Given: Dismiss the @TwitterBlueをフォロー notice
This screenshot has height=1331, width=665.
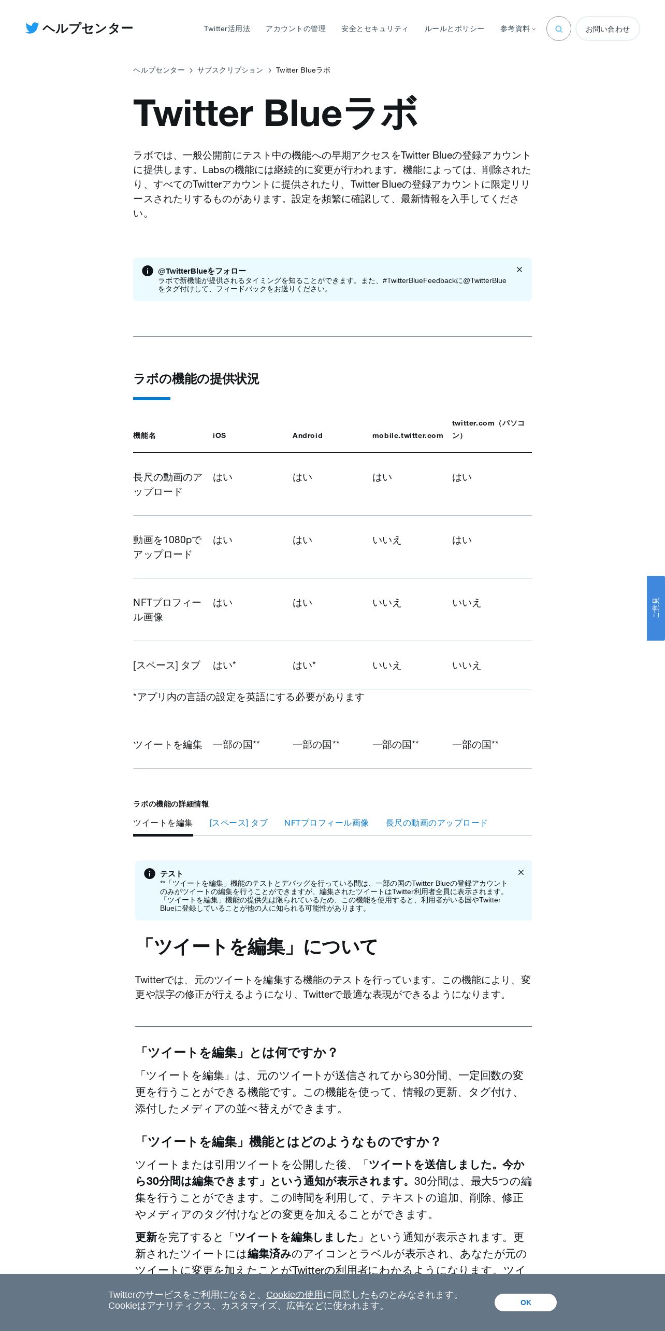Looking at the screenshot, I should [519, 270].
